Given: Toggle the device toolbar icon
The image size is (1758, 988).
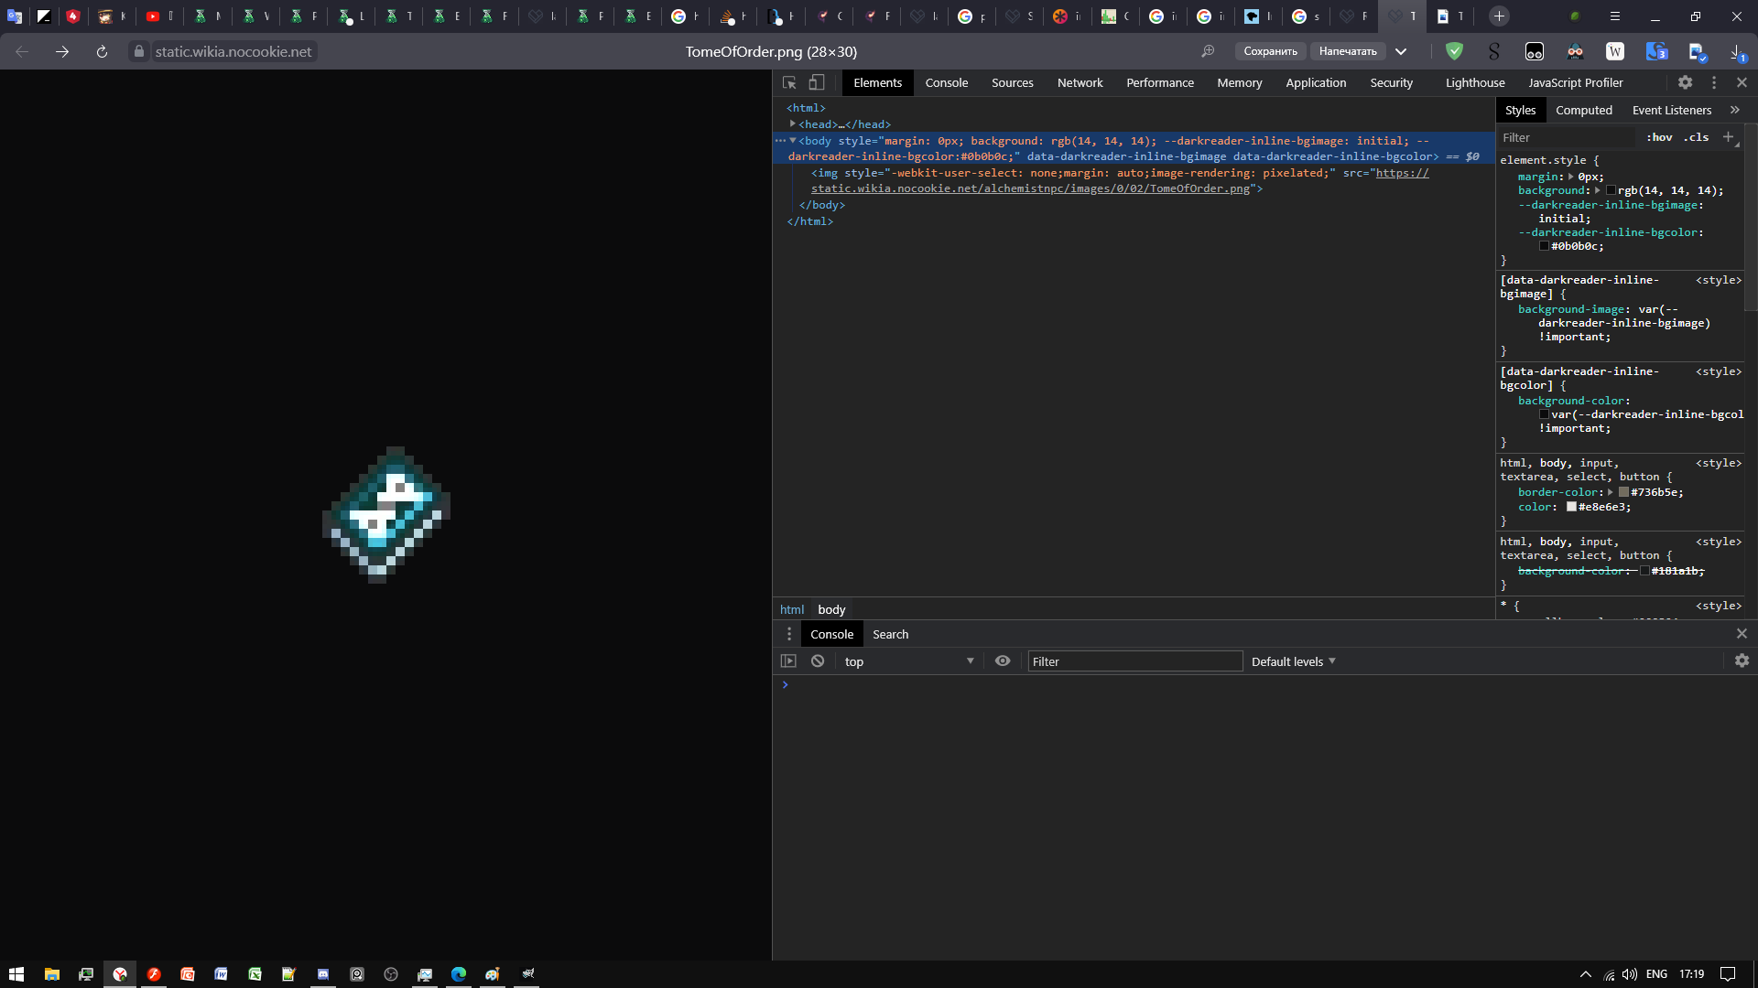Looking at the screenshot, I should click(816, 82).
